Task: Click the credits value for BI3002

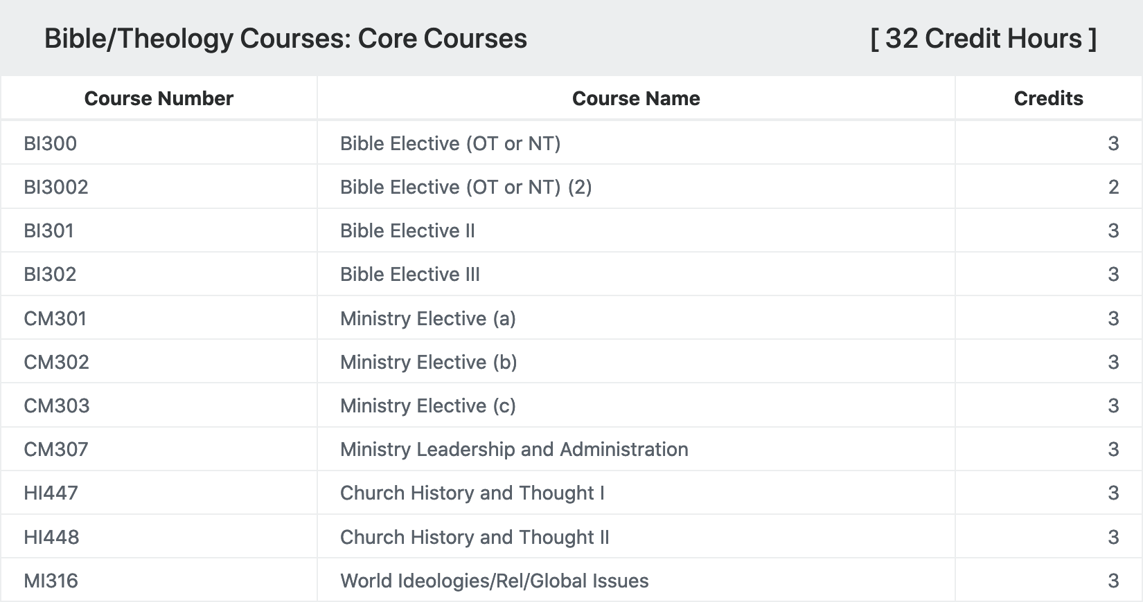Action: (x=1113, y=187)
